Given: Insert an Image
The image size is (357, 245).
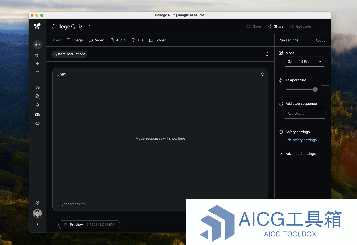Looking at the screenshot, I should [75, 40].
